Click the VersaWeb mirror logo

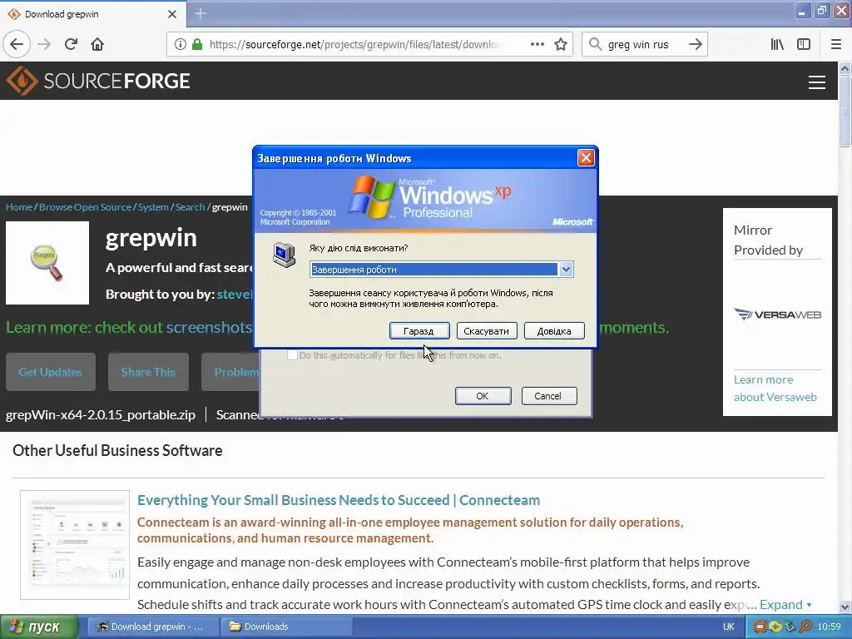click(778, 315)
